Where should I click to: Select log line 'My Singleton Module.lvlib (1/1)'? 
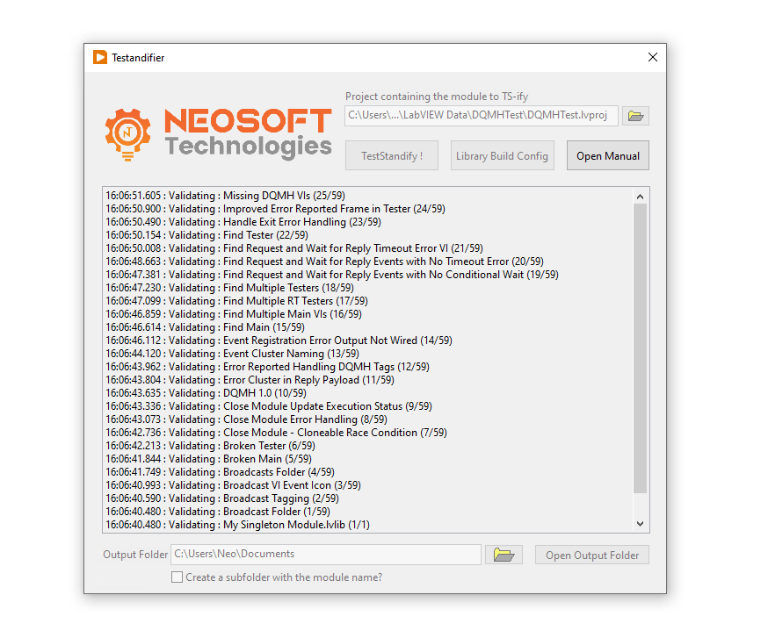click(237, 525)
